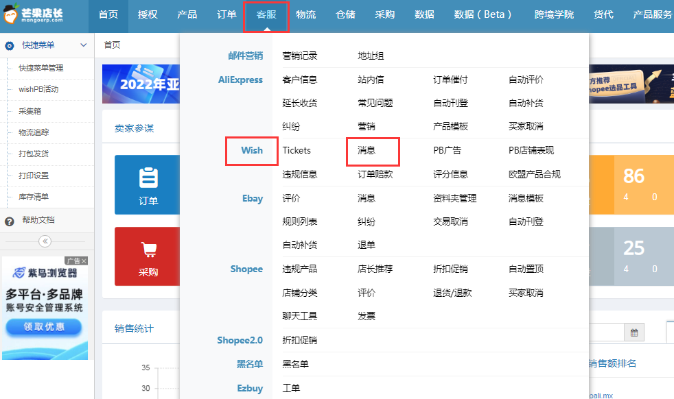The width and height of the screenshot is (674, 399).
Task: Open 营销记录 under 邮件营销
Action: (x=300, y=56)
